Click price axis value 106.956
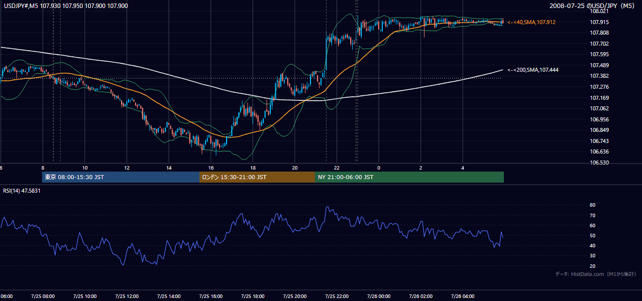This screenshot has height=301, width=642. [x=599, y=119]
